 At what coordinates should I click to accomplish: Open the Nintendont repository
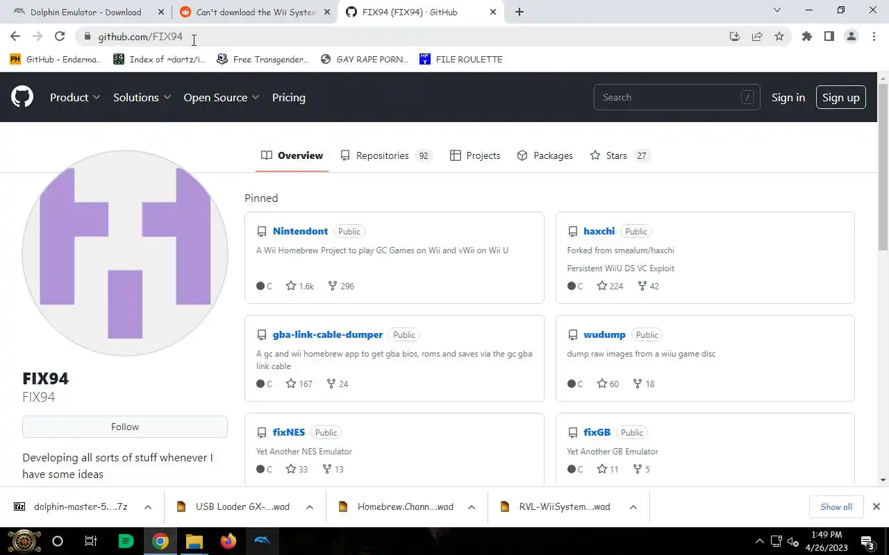point(300,231)
